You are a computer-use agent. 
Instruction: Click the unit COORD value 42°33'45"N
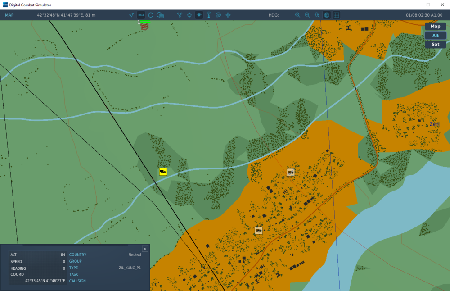(45, 281)
